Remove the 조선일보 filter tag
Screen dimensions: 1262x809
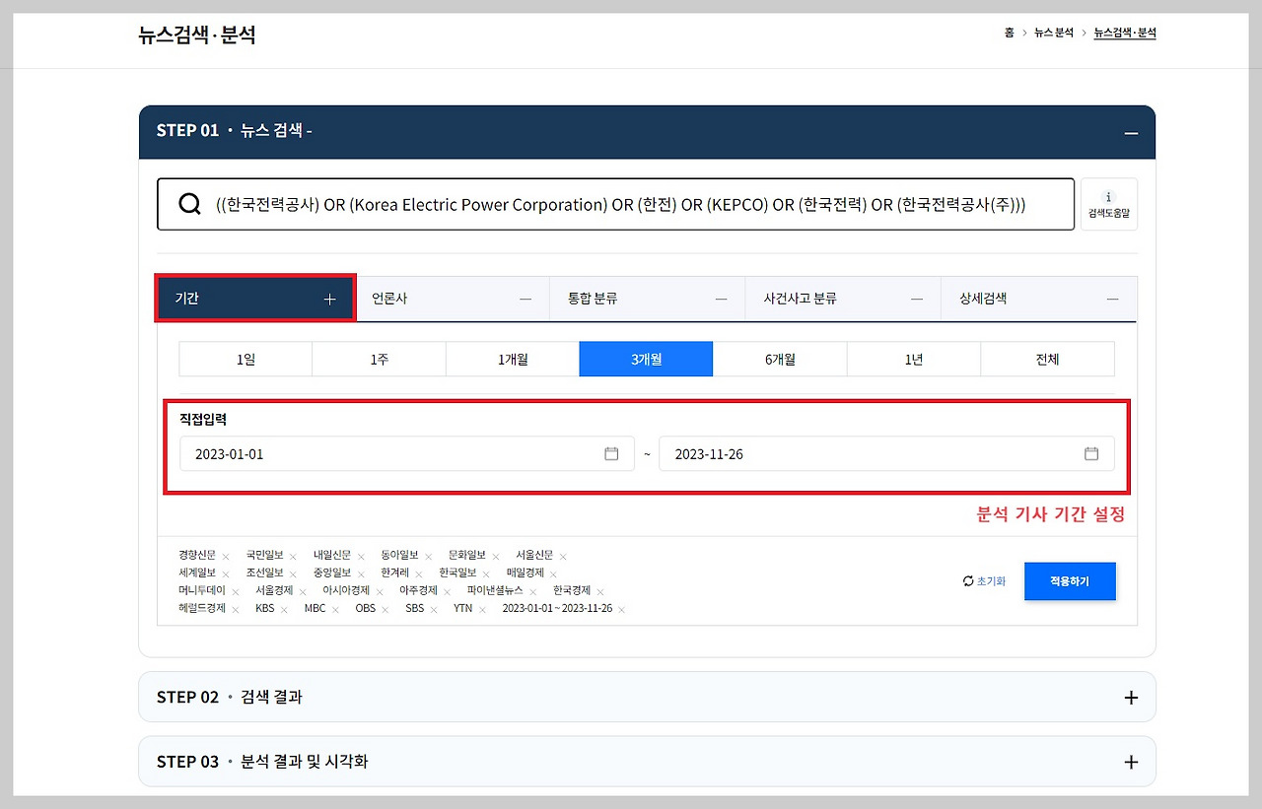293,574
